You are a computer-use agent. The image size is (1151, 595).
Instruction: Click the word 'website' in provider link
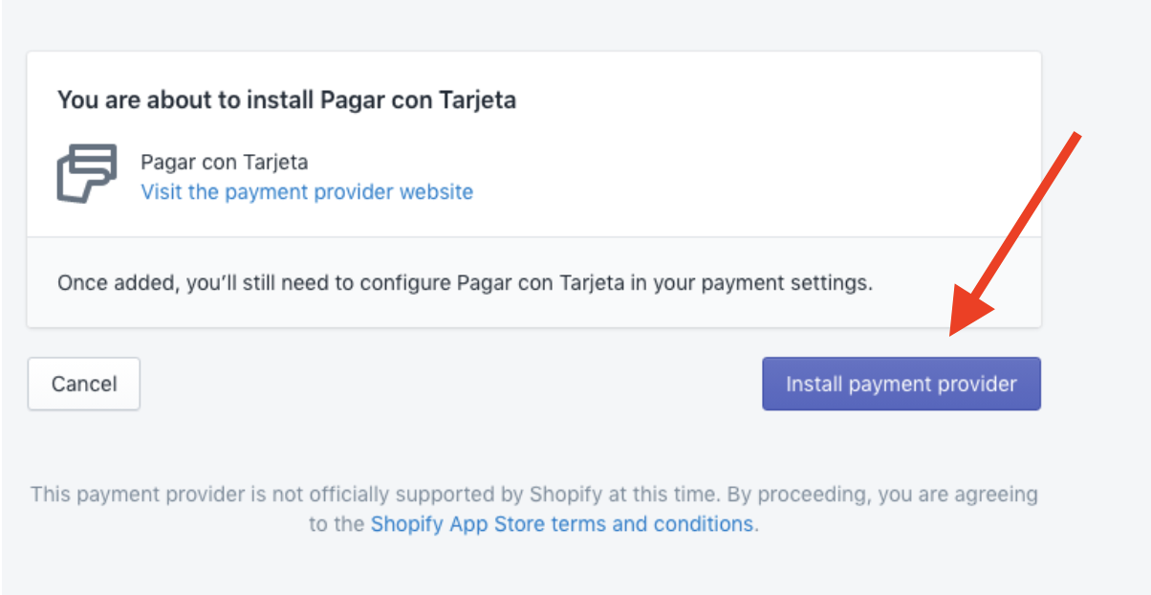(436, 192)
